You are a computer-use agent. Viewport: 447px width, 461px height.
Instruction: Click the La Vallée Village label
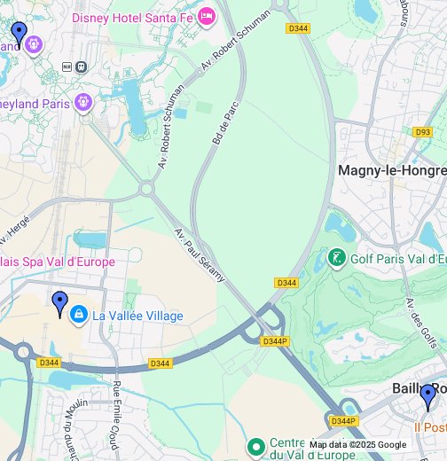pyautogui.click(x=137, y=316)
